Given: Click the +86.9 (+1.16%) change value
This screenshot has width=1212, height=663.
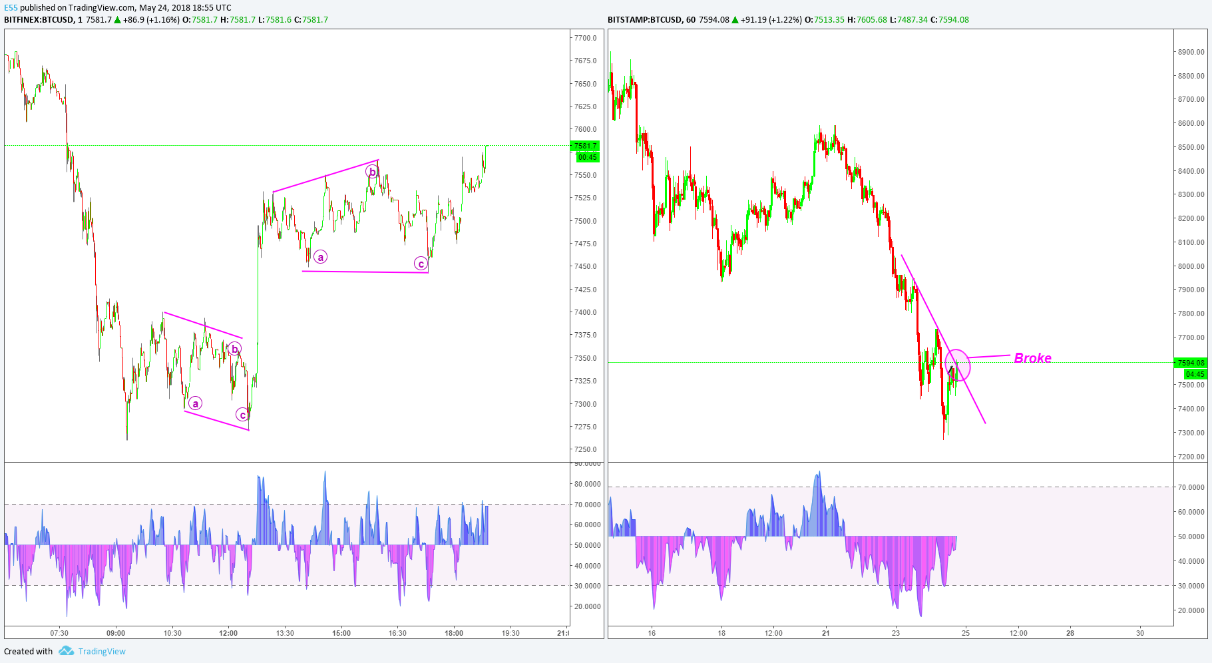Looking at the screenshot, I should 151,19.
